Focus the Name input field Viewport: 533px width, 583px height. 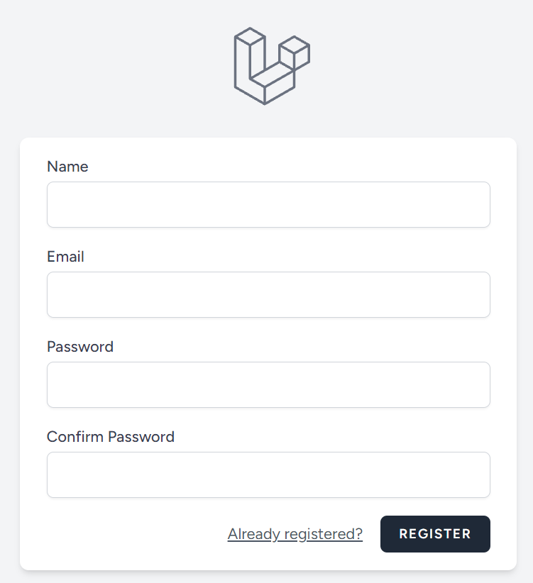(x=268, y=205)
